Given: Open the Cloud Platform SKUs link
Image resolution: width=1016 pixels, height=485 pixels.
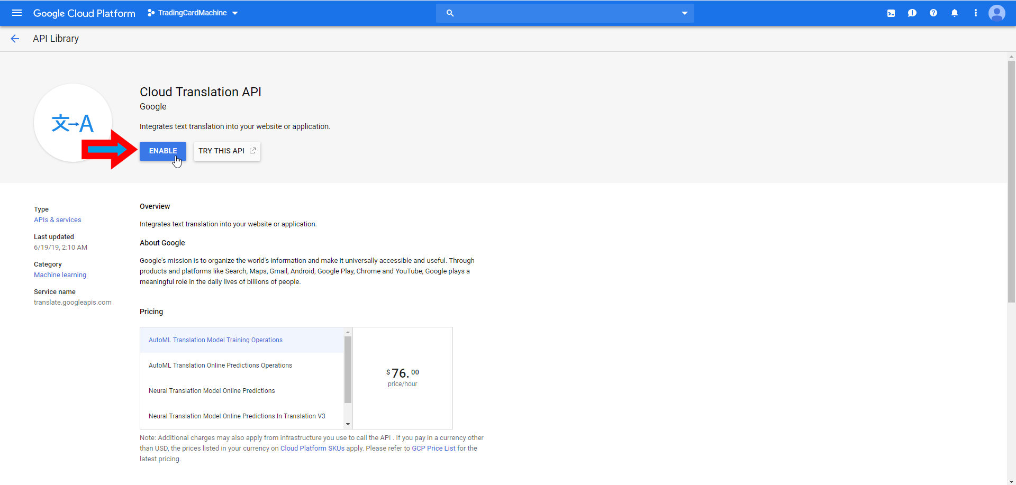Looking at the screenshot, I should (312, 449).
